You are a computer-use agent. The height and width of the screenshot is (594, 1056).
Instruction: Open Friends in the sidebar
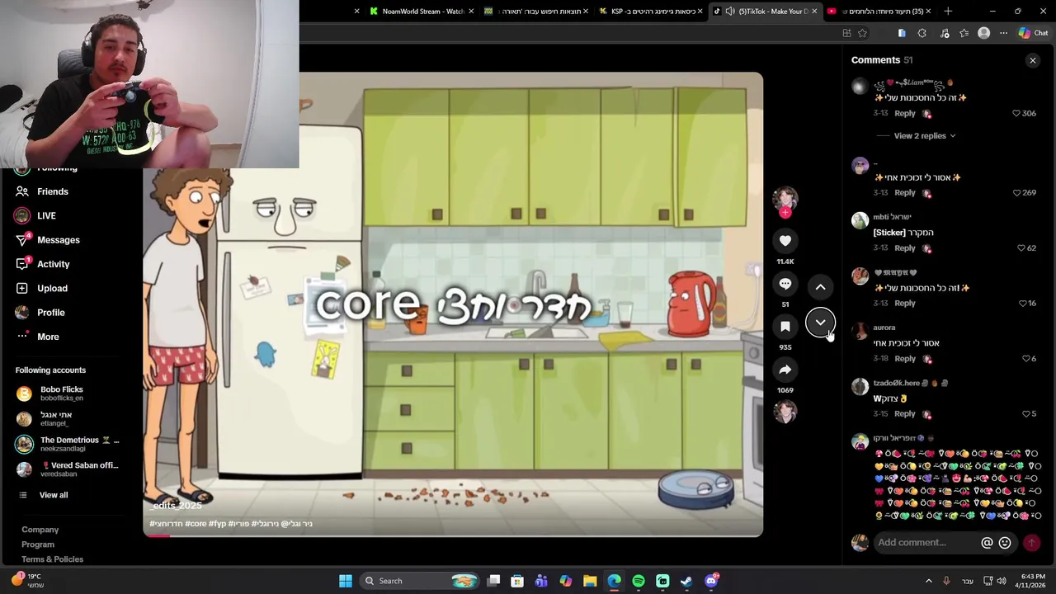click(x=53, y=191)
